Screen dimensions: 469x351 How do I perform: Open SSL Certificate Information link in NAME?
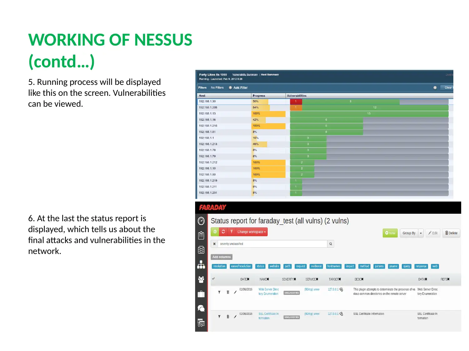tap(269, 316)
